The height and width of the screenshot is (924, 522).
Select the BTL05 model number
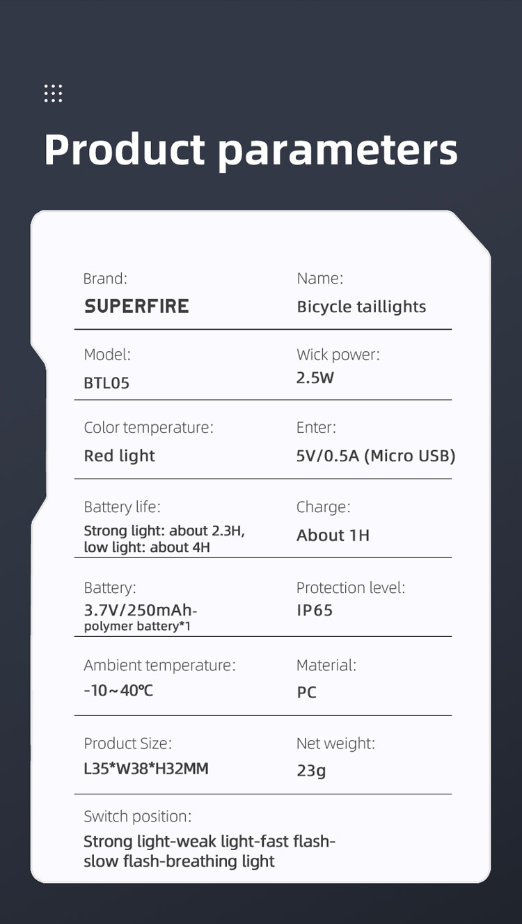click(106, 383)
